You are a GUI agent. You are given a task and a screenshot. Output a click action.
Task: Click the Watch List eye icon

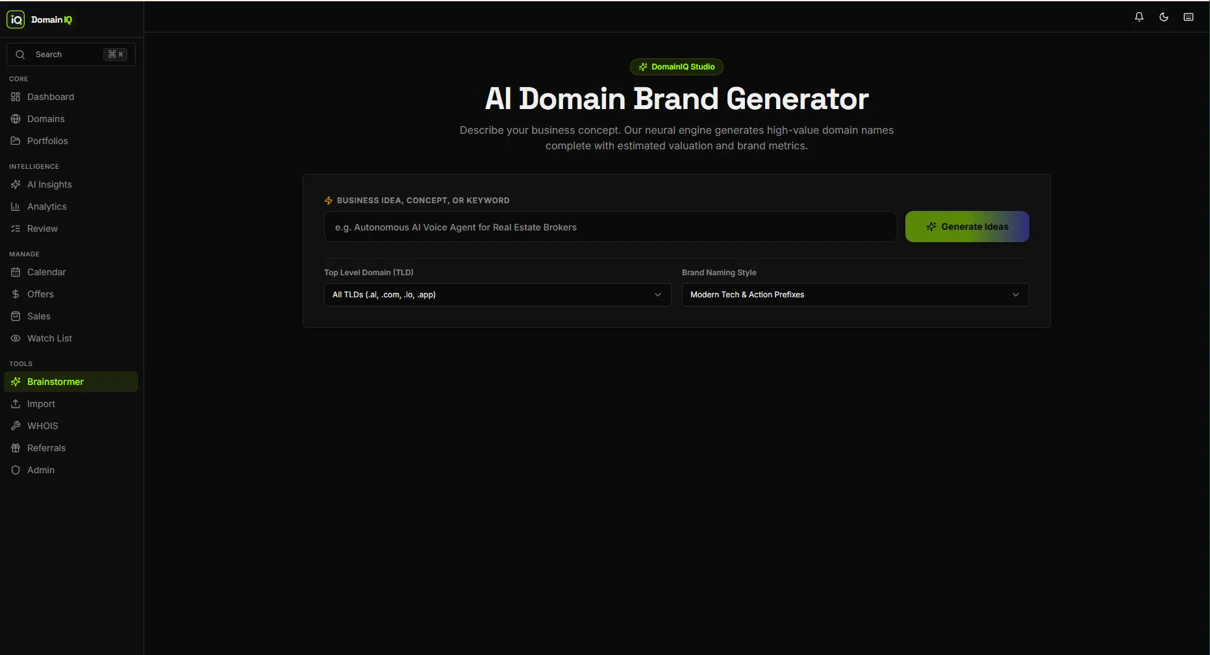[16, 338]
